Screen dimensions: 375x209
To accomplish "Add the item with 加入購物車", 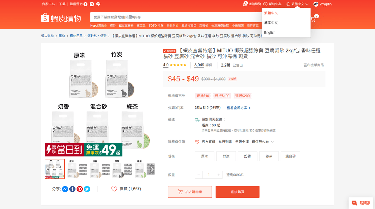I will pos(190,192).
